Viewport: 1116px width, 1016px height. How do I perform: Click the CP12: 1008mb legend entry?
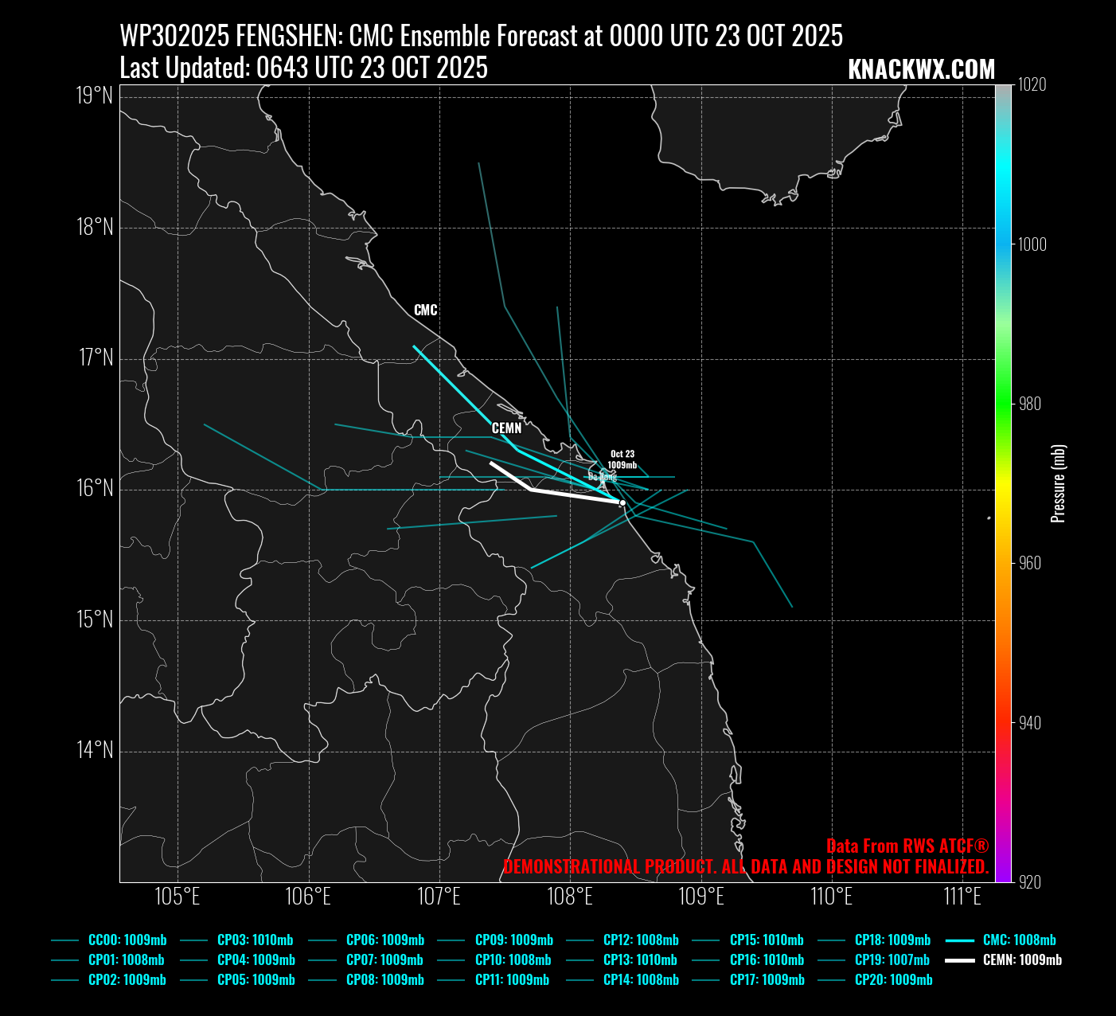[x=641, y=940]
